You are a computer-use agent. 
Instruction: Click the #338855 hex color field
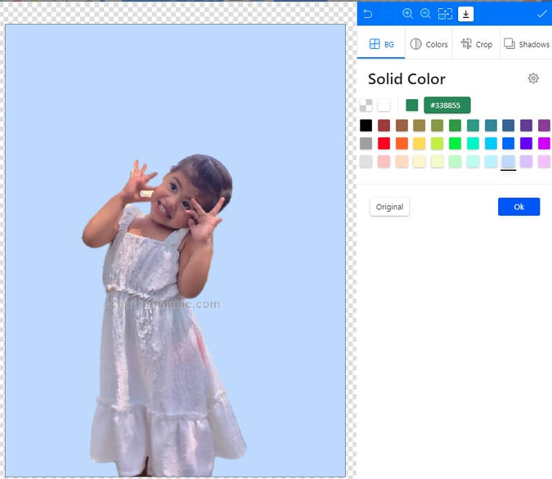click(447, 105)
